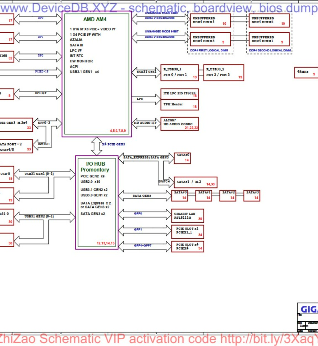Open the UNBUFFERED DDR4 DIMM1 block
Image resolution: width=318 pixels, height=346 pixels.
[269, 39]
